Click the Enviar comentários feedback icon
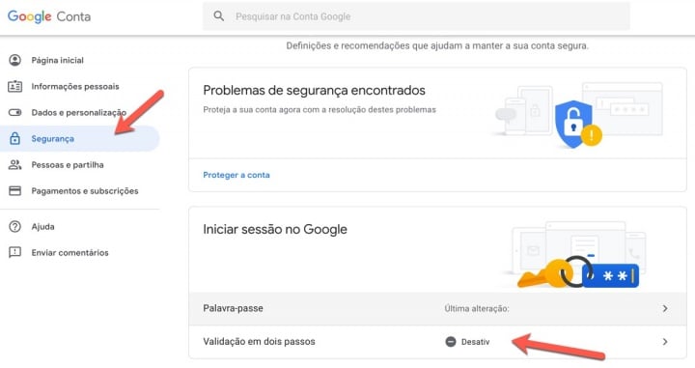The image size is (695, 368). 15,253
